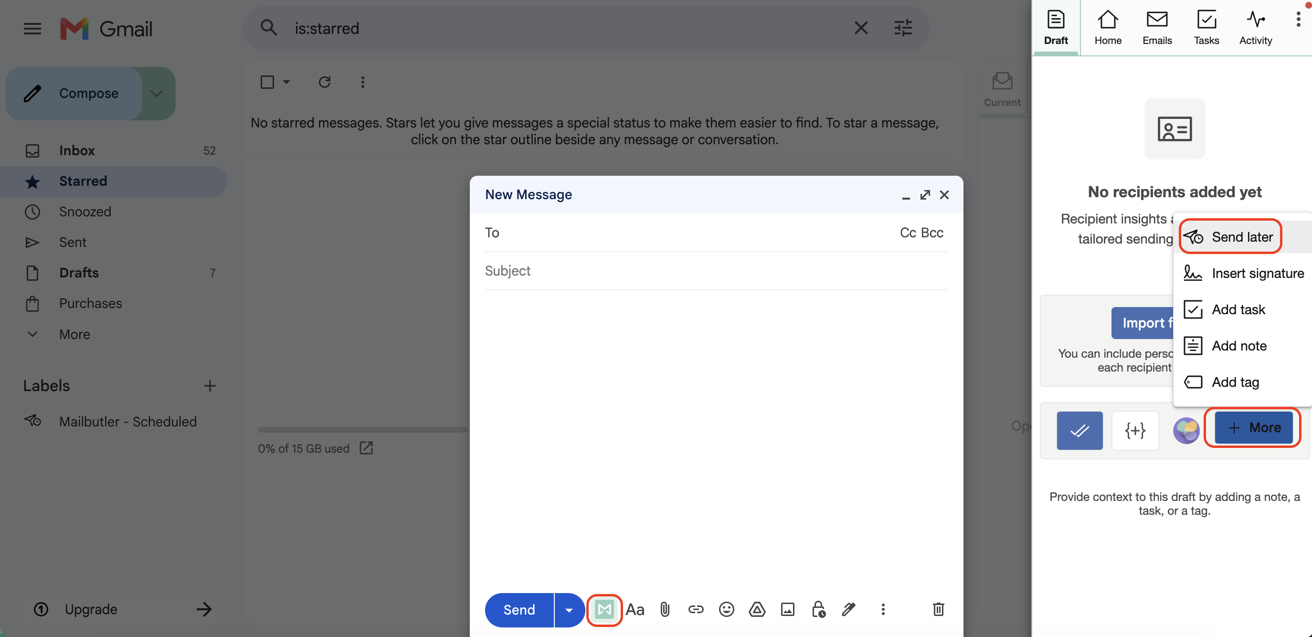Screen dimensions: 1312x637
Task: Clear the search with X icon
Action: click(x=861, y=28)
